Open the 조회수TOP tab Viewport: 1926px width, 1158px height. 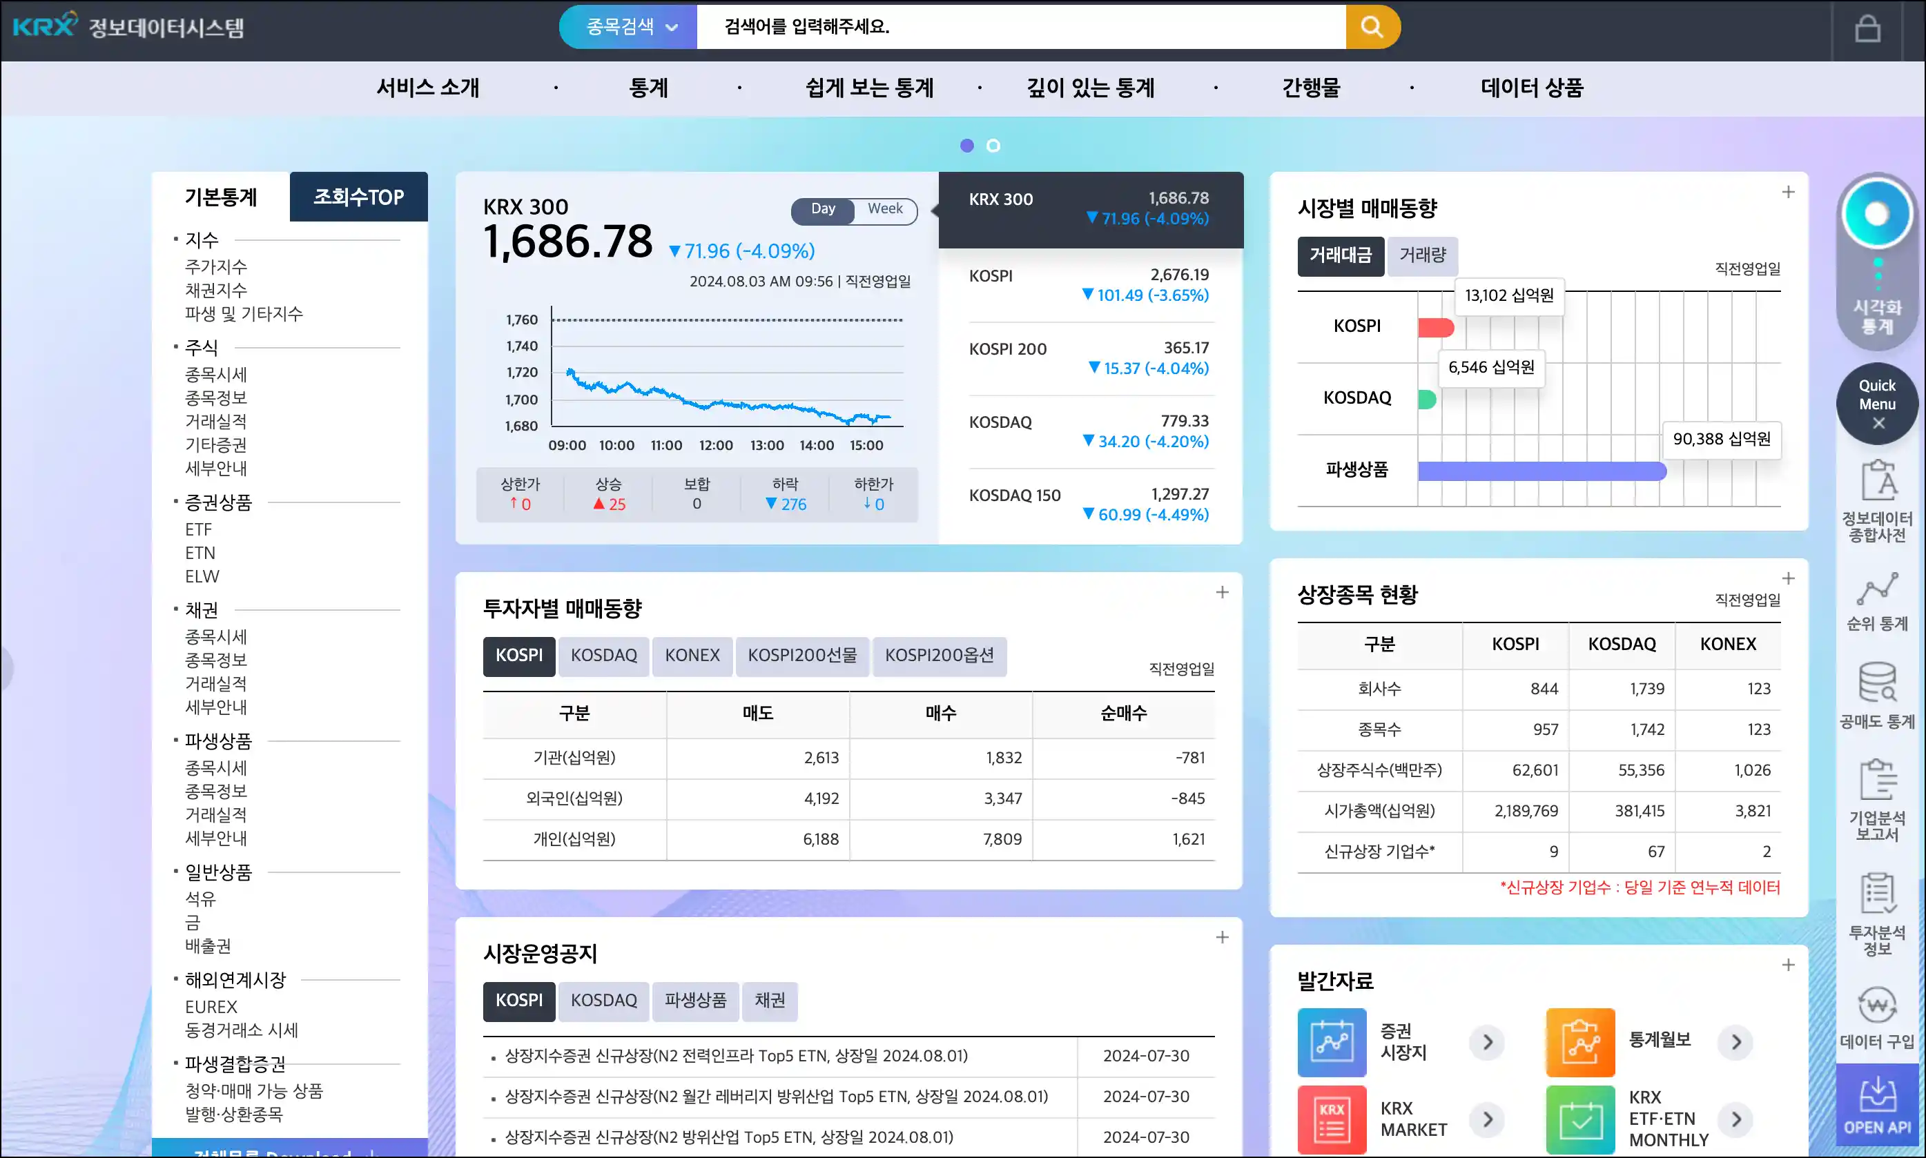click(358, 197)
